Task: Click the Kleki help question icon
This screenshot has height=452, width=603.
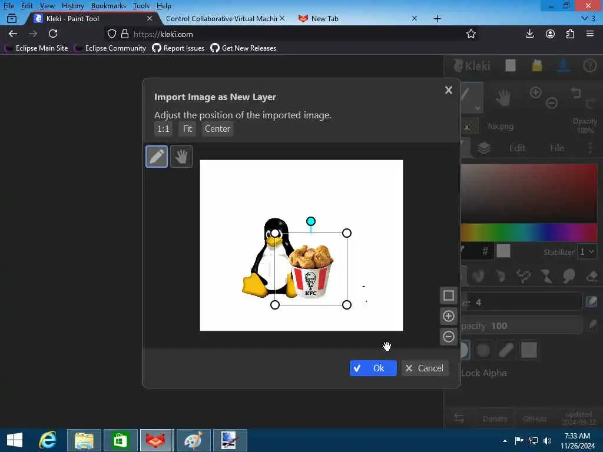Action: click(589, 66)
